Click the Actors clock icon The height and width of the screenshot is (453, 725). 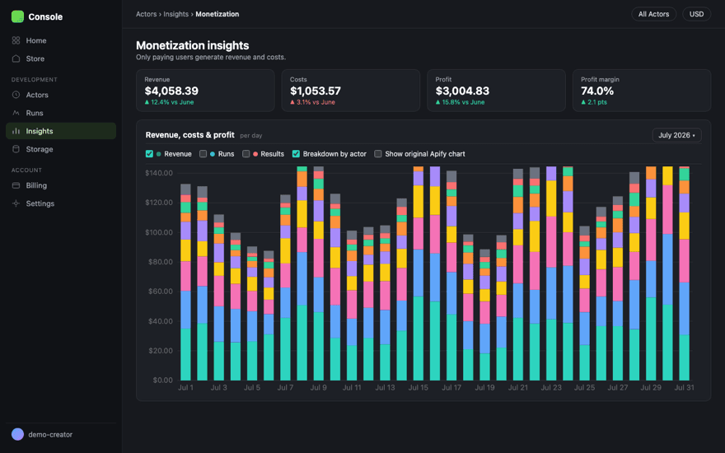(16, 95)
